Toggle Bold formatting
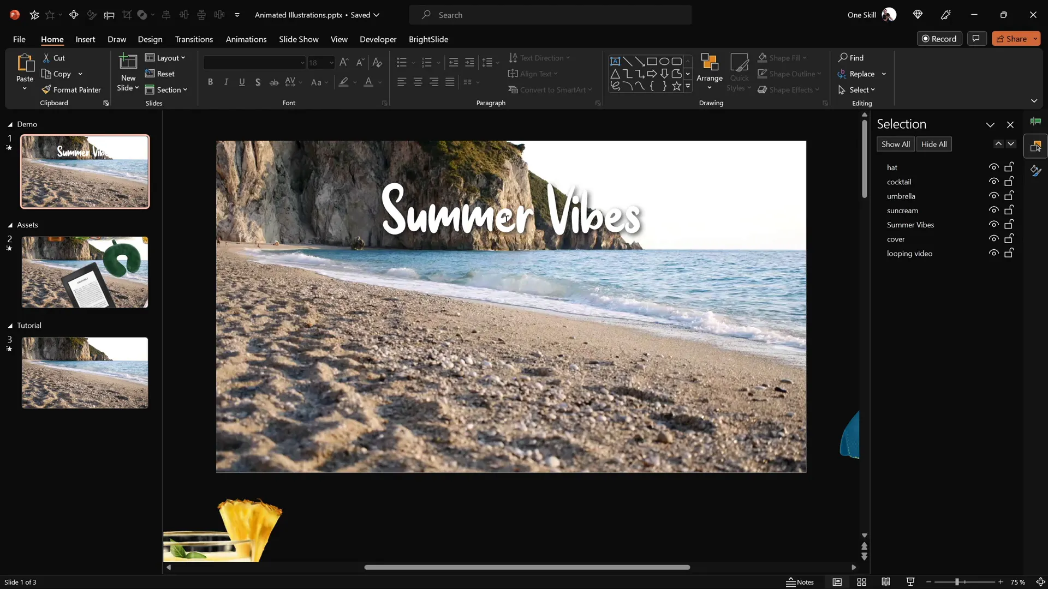1048x589 pixels. (210, 82)
